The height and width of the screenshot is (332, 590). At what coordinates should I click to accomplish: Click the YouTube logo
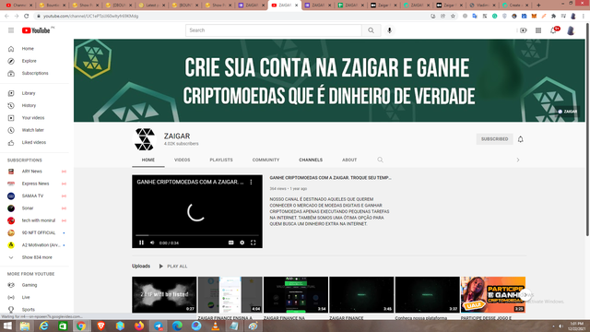coord(36,30)
